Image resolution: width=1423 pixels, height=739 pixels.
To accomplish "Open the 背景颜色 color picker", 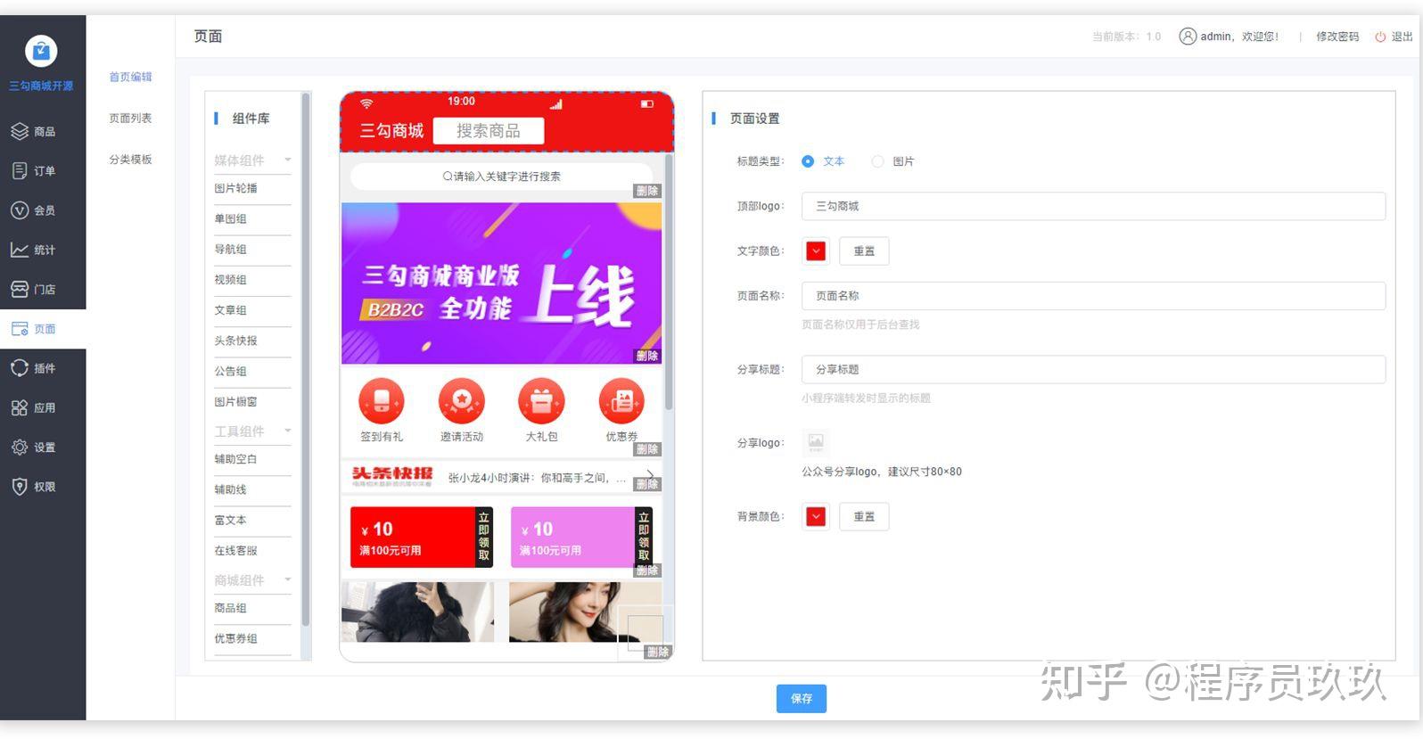I will 816,517.
